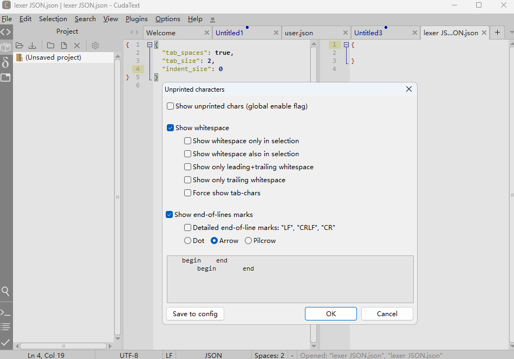Viewport: 514px width, 359px height.
Task: Open the Console panel icon
Action: tap(5, 313)
